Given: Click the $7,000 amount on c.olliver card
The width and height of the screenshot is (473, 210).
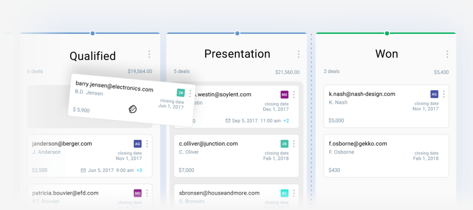Looking at the screenshot, I should point(186,170).
